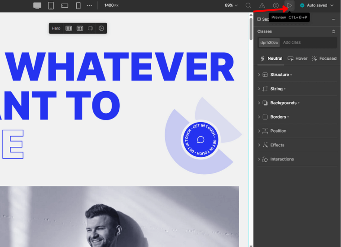Click the chat bubble icon in circle
Viewport: 341px width, 247px height.
pos(201,140)
